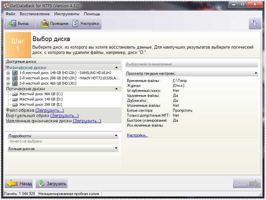This screenshot has width=266, height=200.
Task: Click the Память: 1 044 928 status entry
Action: (19, 194)
